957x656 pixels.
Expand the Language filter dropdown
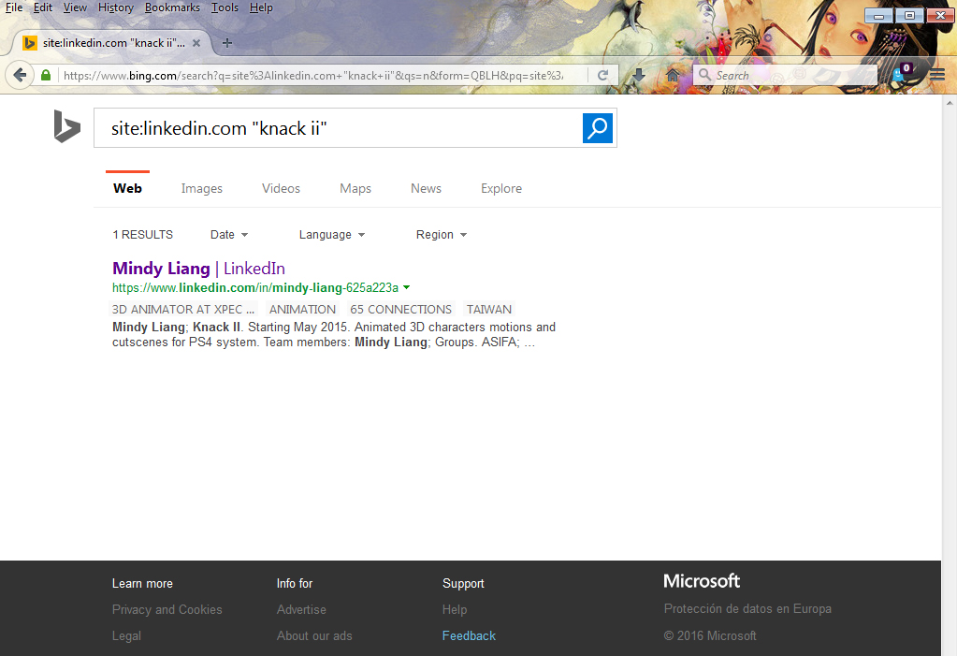(331, 235)
